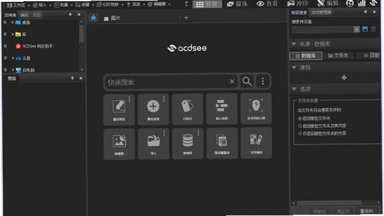Collapse the 准则 section
This screenshot has width=384, height=216.
pyautogui.click(x=294, y=67)
